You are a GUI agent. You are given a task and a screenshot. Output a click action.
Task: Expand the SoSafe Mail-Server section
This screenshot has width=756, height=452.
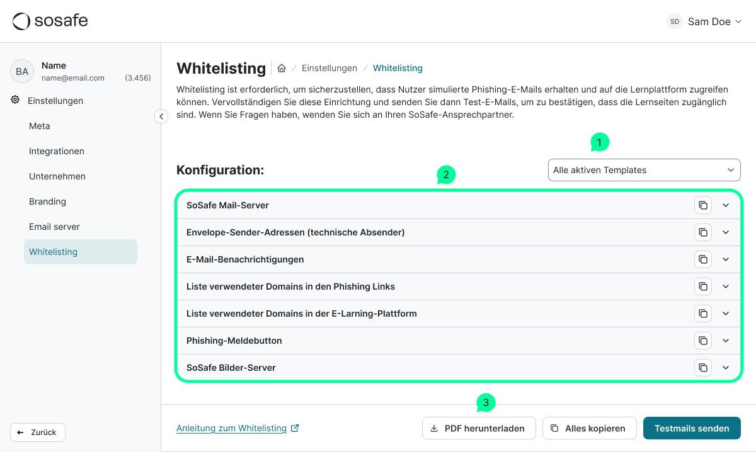[x=725, y=205]
